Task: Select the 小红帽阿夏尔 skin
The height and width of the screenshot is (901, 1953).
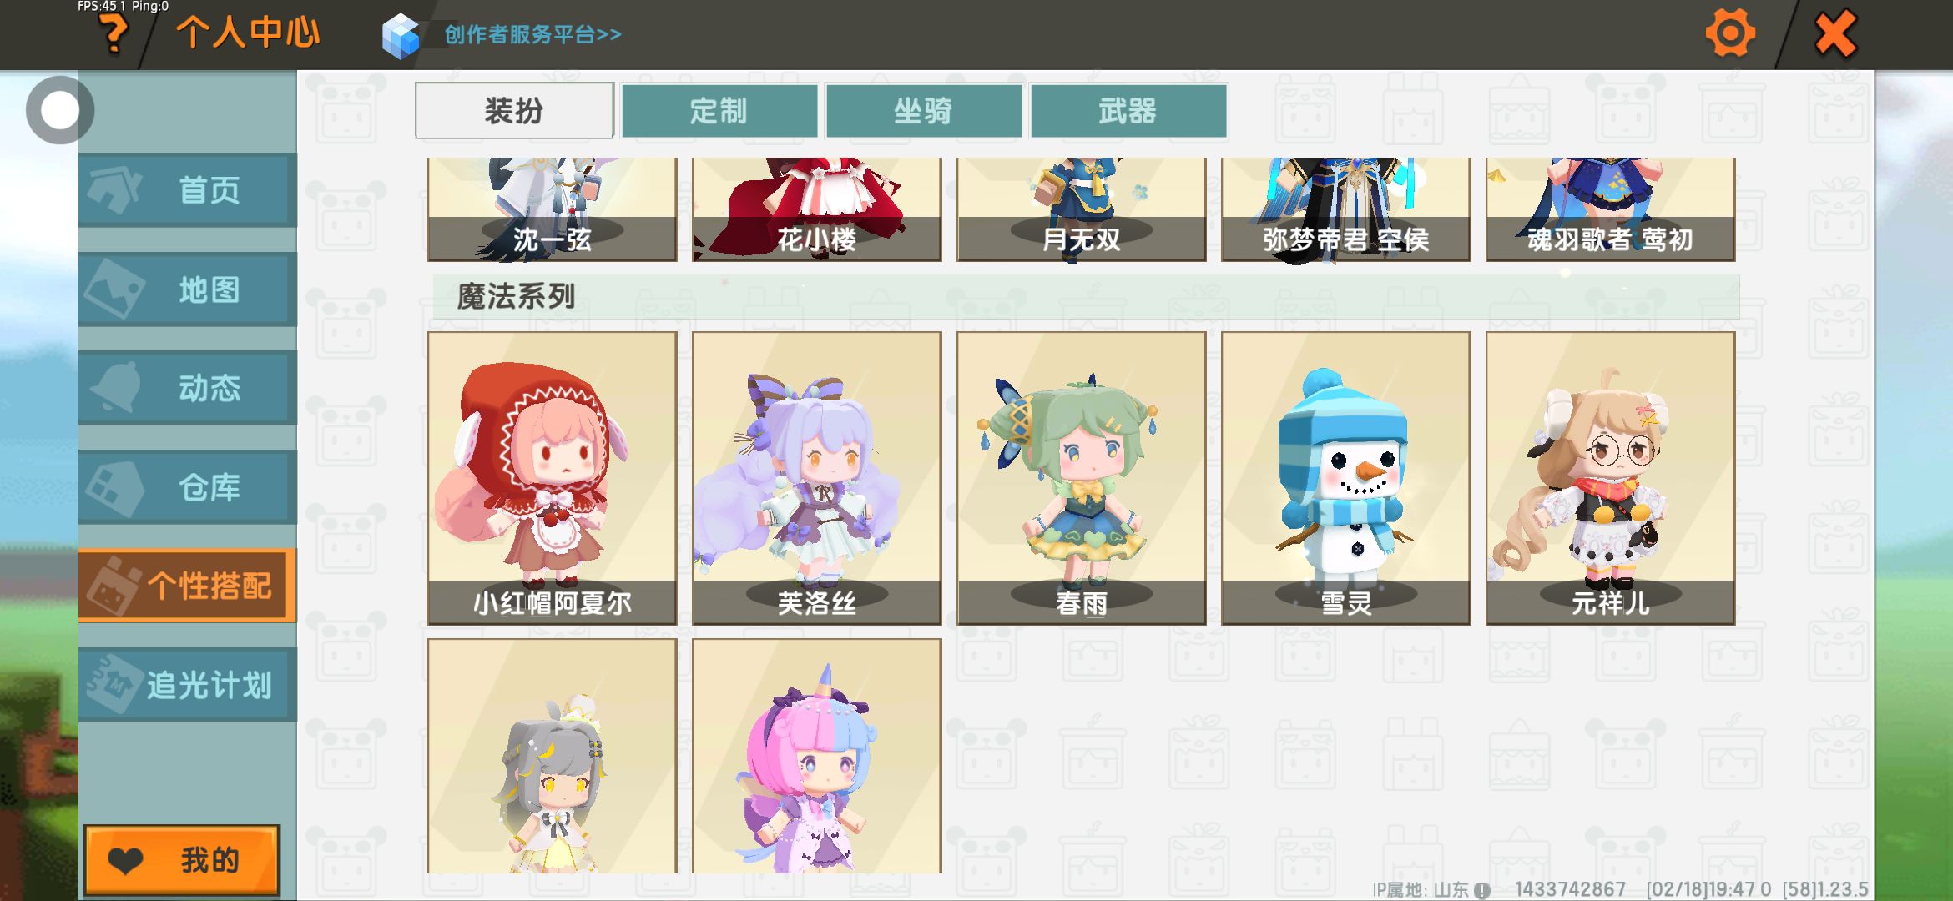Action: (x=553, y=478)
